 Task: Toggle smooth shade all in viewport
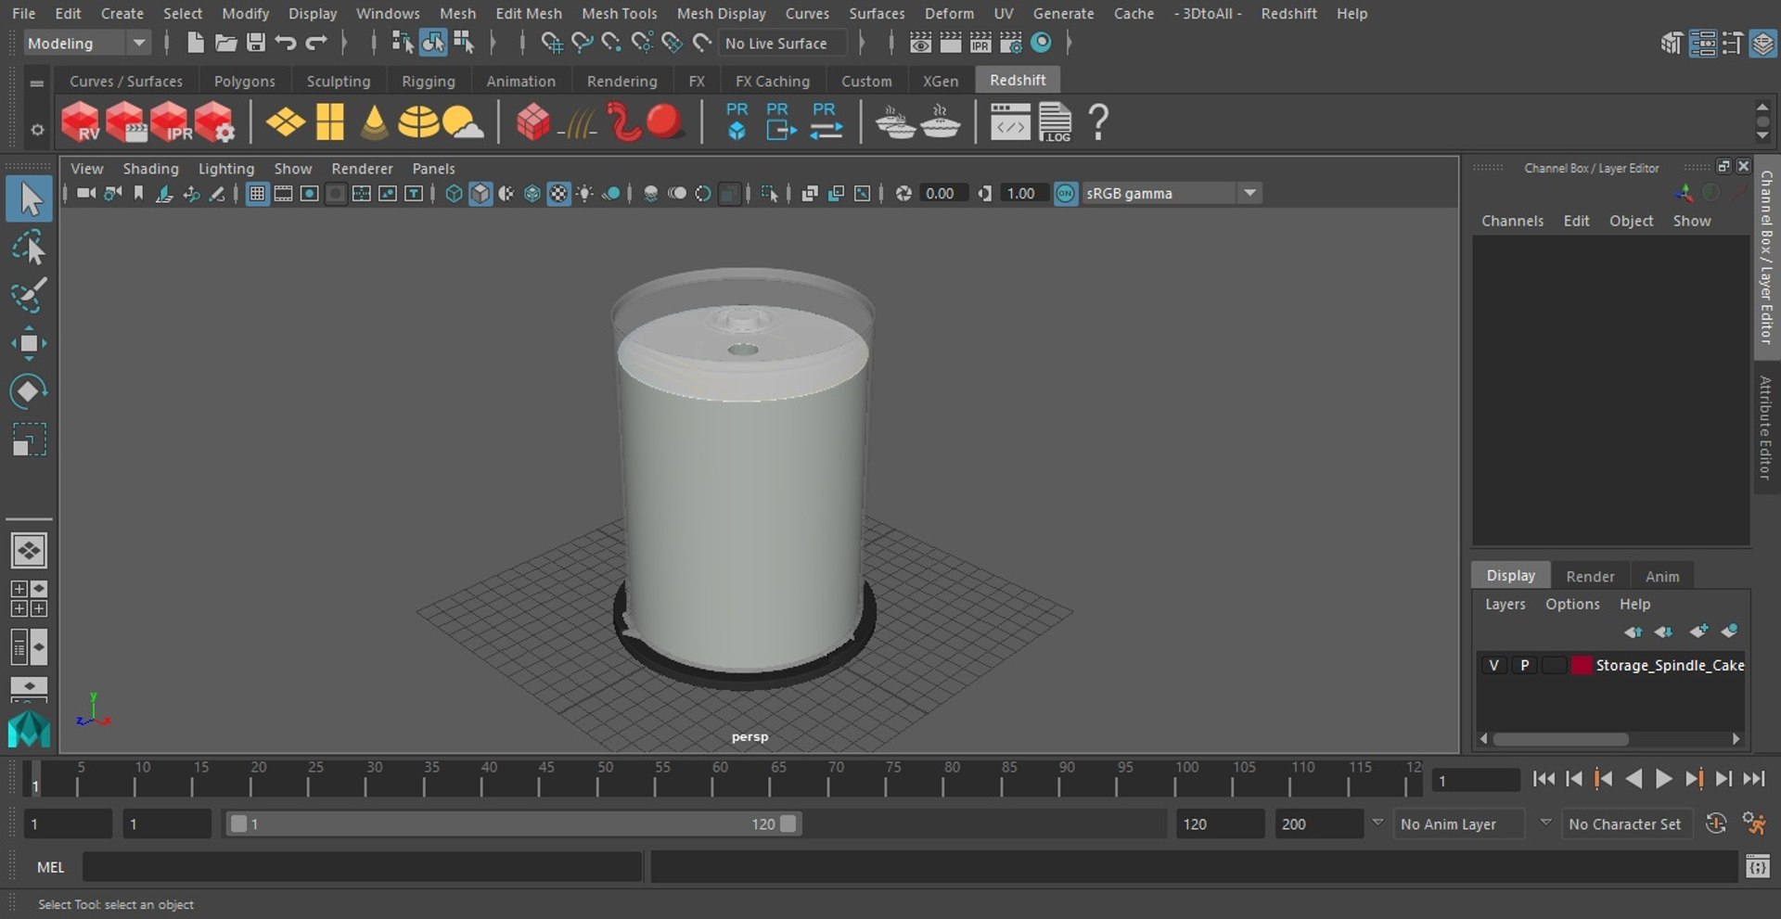(480, 193)
